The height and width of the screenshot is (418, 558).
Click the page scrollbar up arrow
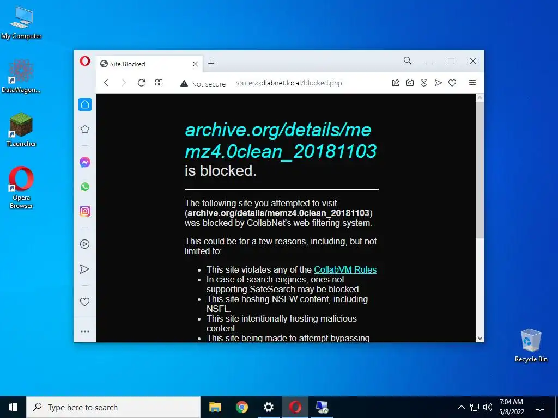pyautogui.click(x=480, y=97)
